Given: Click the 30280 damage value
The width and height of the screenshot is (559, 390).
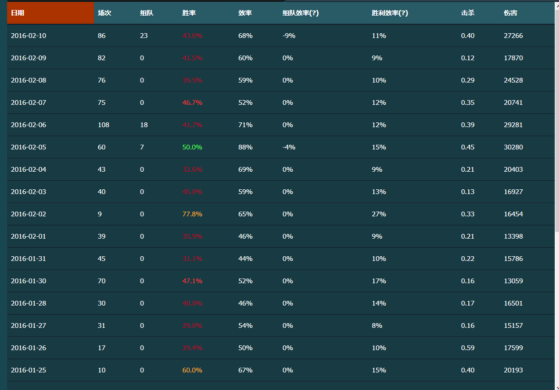Looking at the screenshot, I should pyautogui.click(x=513, y=147).
